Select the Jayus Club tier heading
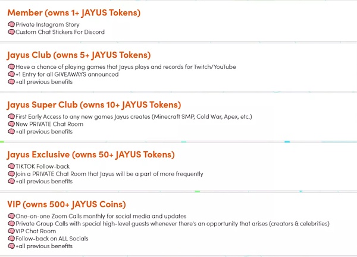This screenshot has height=257, width=357. click(79, 55)
